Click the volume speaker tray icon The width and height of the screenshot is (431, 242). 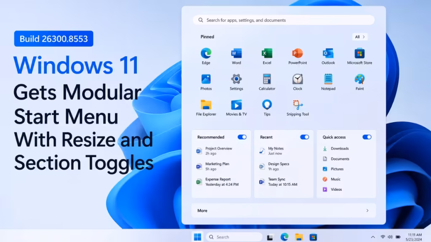(390, 237)
